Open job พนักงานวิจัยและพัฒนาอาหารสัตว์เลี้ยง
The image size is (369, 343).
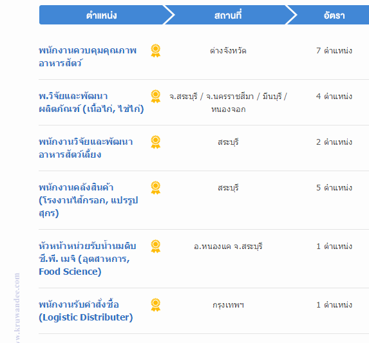coord(86,148)
